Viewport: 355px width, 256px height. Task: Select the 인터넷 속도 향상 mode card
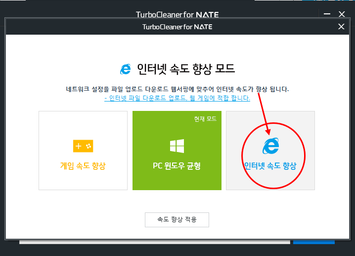(270, 151)
